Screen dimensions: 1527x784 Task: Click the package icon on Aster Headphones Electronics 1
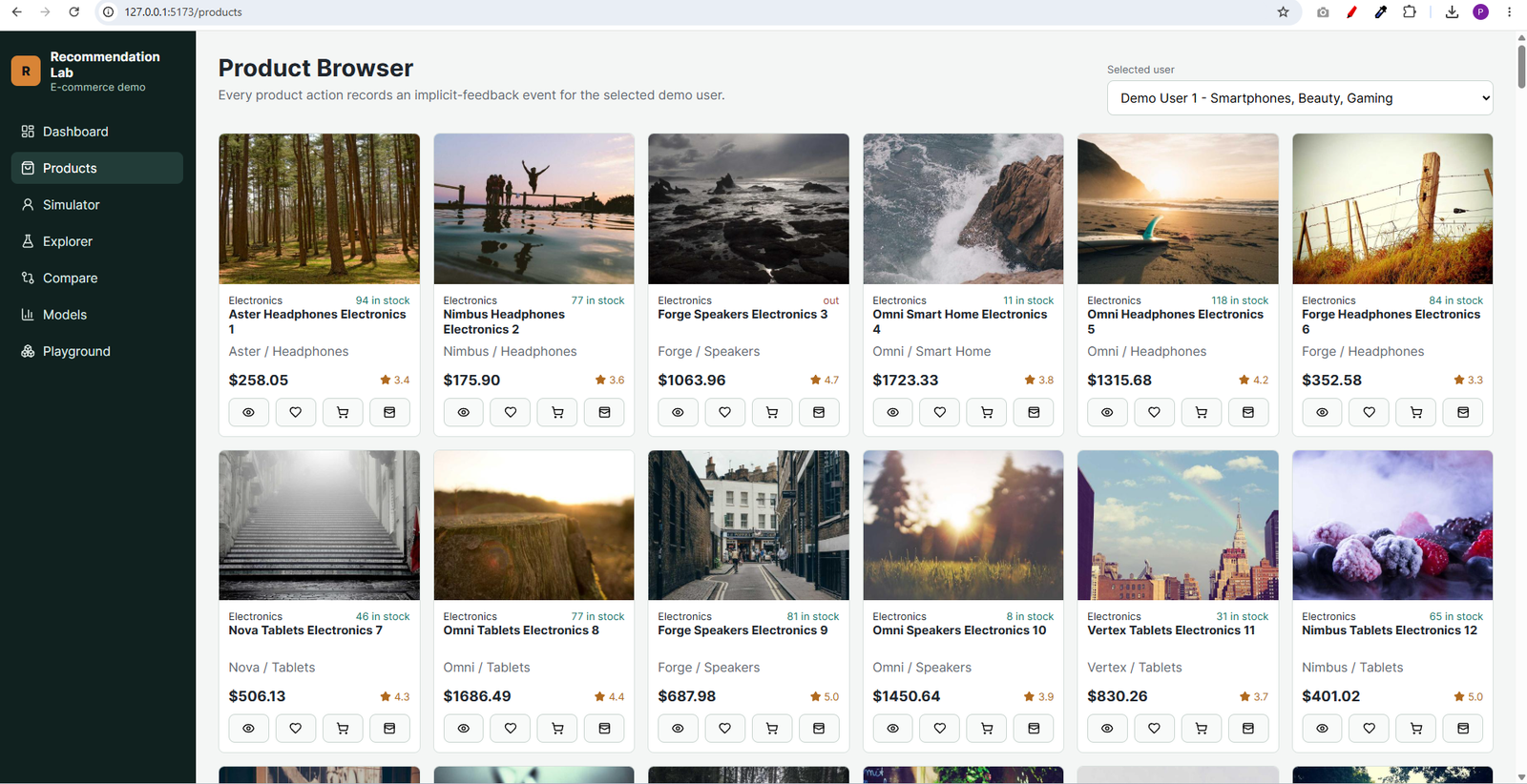tap(389, 412)
